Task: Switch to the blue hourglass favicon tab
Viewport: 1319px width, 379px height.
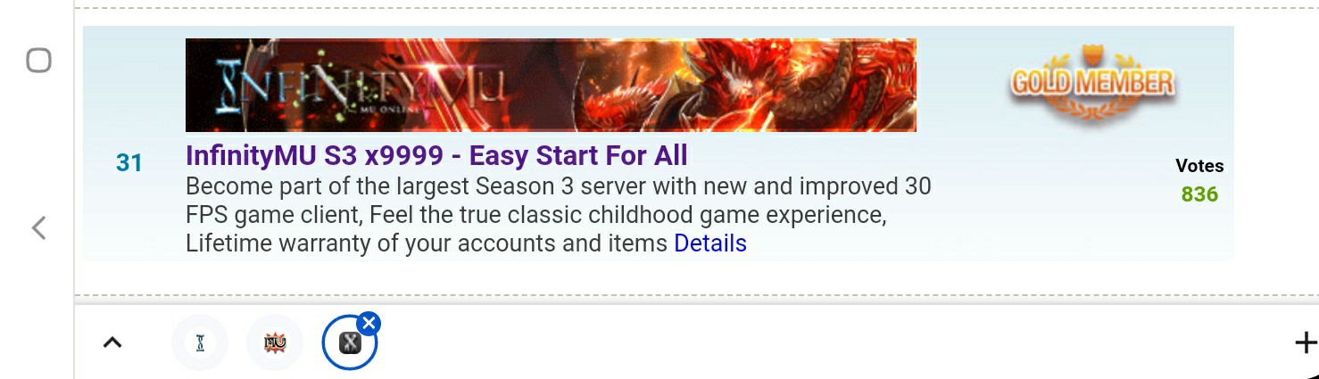Action: pyautogui.click(x=200, y=342)
